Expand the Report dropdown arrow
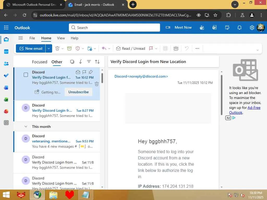This screenshot has height=200, width=267. point(83,48)
